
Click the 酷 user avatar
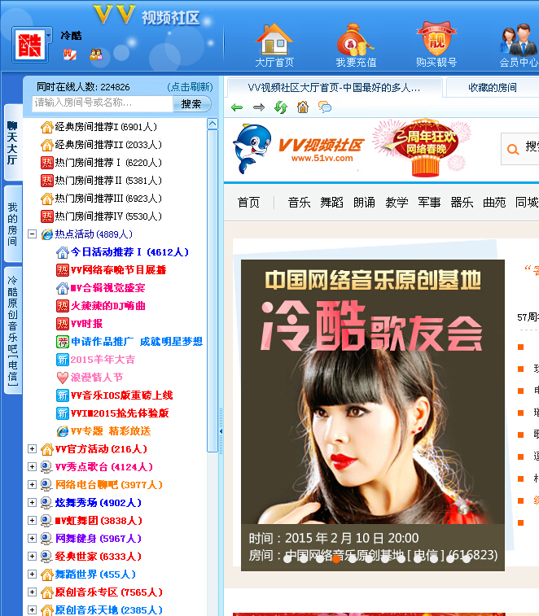[32, 45]
